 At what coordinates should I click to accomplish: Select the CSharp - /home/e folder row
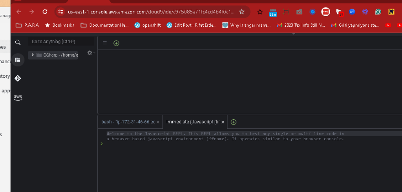(x=53, y=55)
